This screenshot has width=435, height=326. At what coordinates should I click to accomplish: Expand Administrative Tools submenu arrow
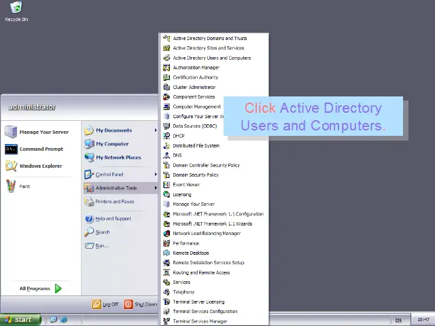point(156,187)
